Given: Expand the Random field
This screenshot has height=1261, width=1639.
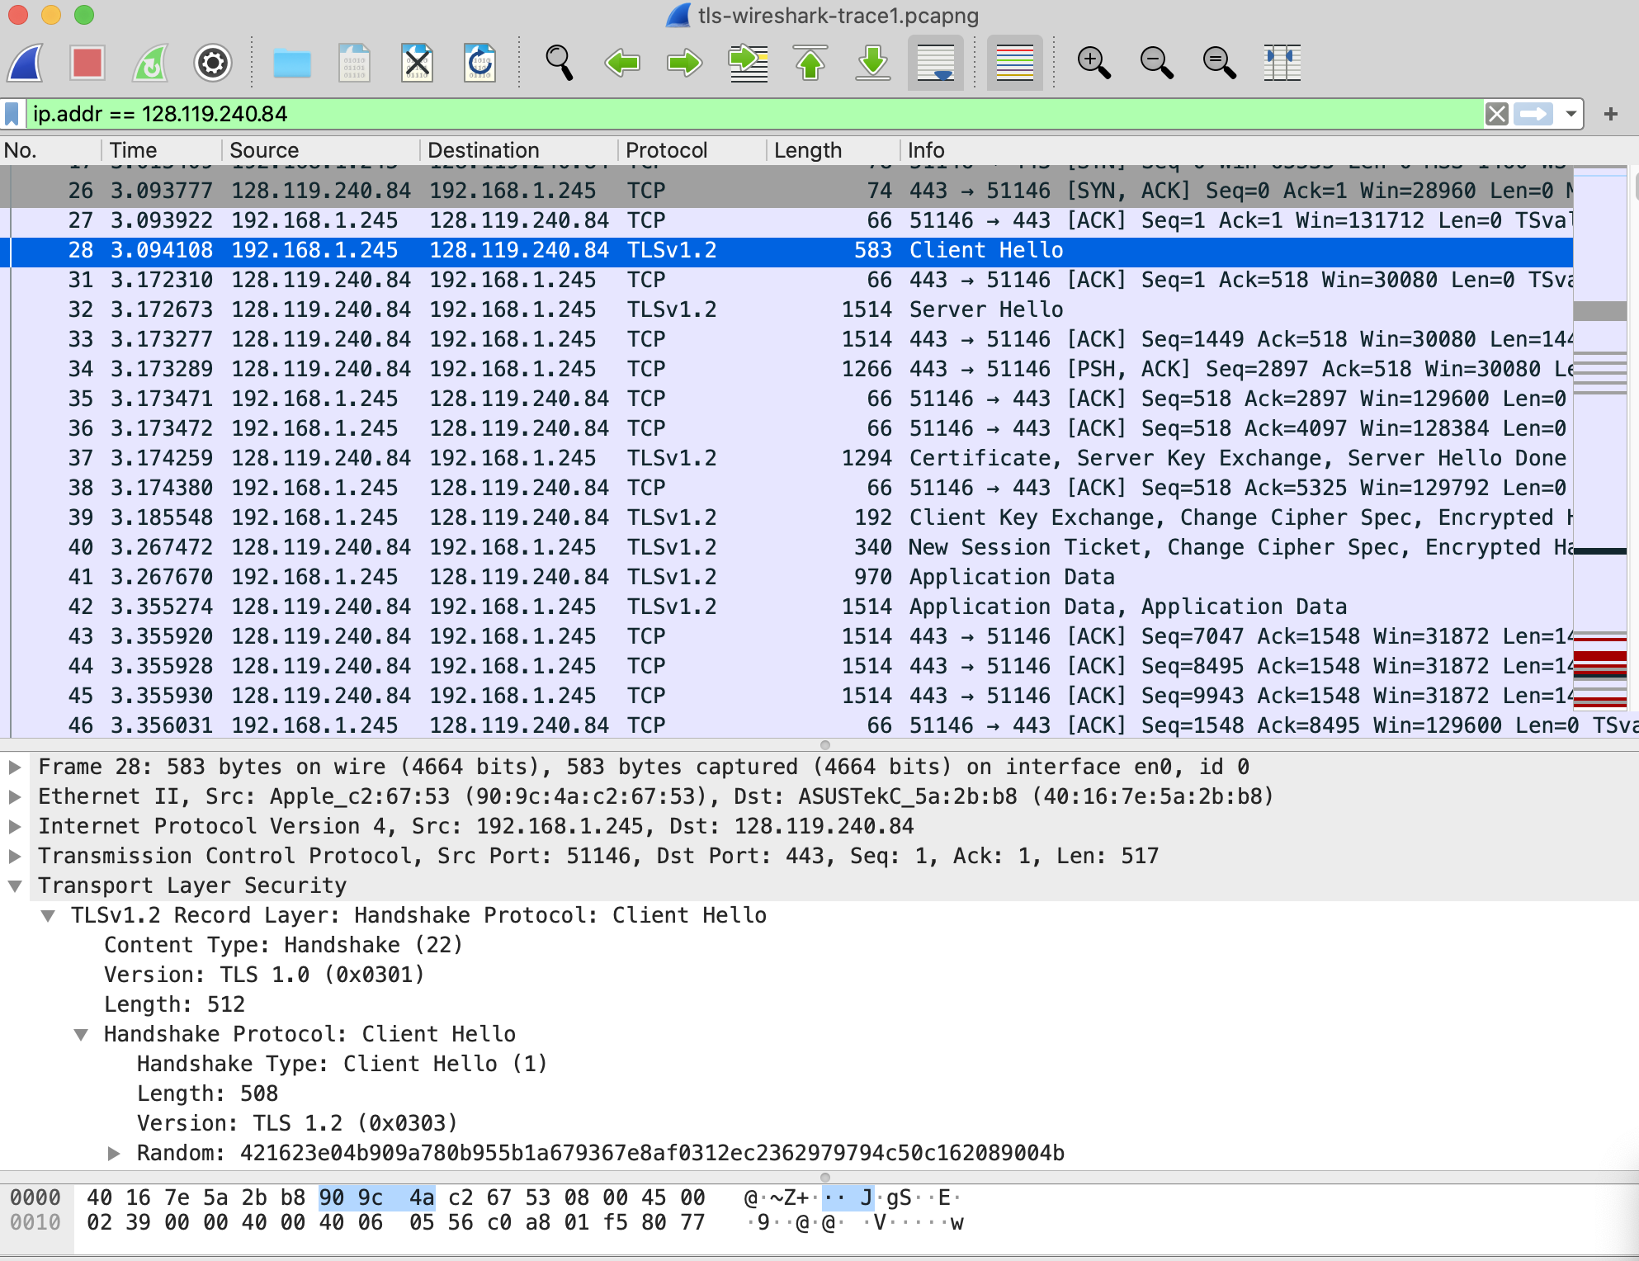Looking at the screenshot, I should pyautogui.click(x=115, y=1154).
